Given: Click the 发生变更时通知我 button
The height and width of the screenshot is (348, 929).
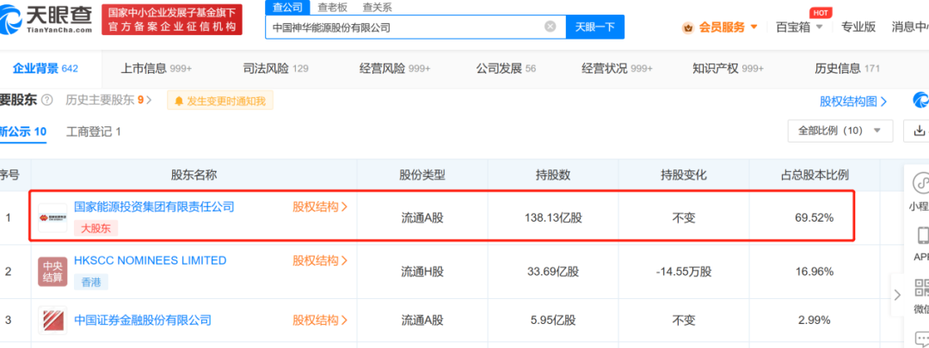Looking at the screenshot, I should tap(220, 101).
